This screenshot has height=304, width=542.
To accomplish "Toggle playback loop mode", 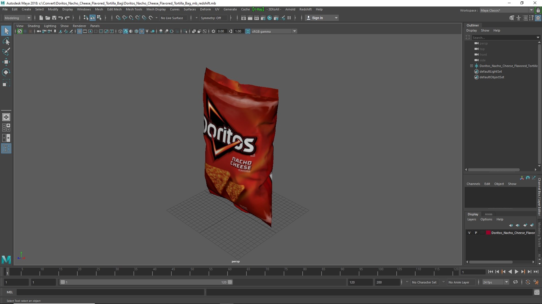I will coord(515,282).
